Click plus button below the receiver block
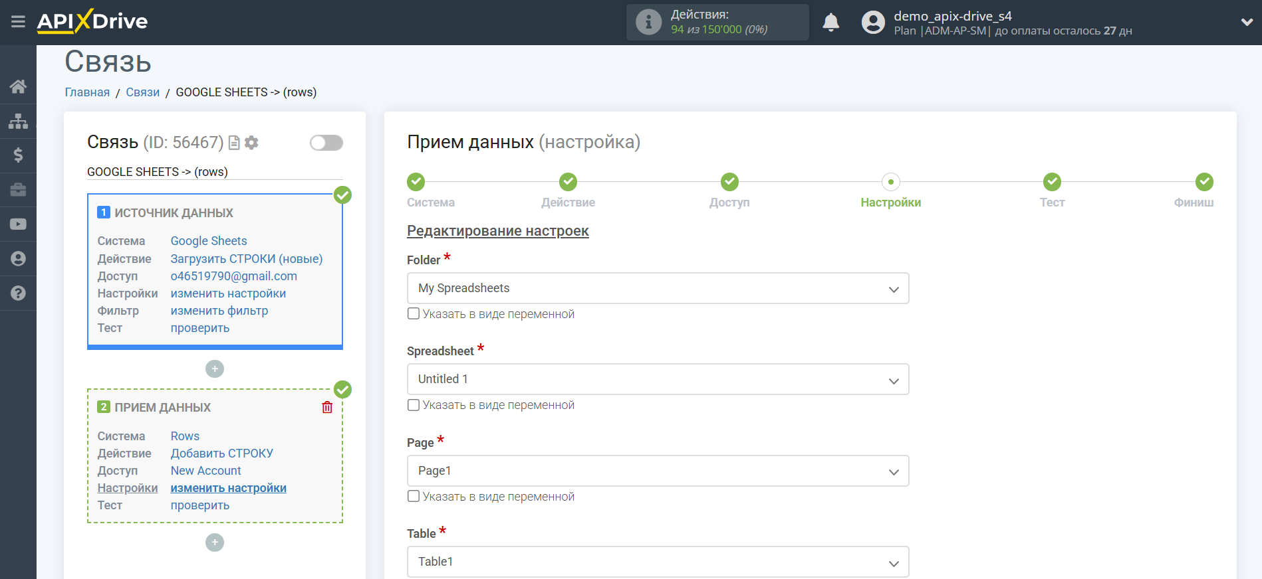 pyautogui.click(x=215, y=542)
